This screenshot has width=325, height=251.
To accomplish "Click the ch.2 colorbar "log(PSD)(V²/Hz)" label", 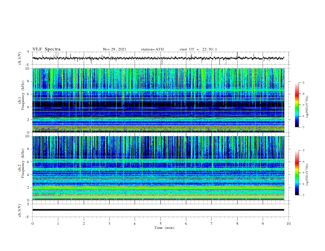I will coord(307,174).
